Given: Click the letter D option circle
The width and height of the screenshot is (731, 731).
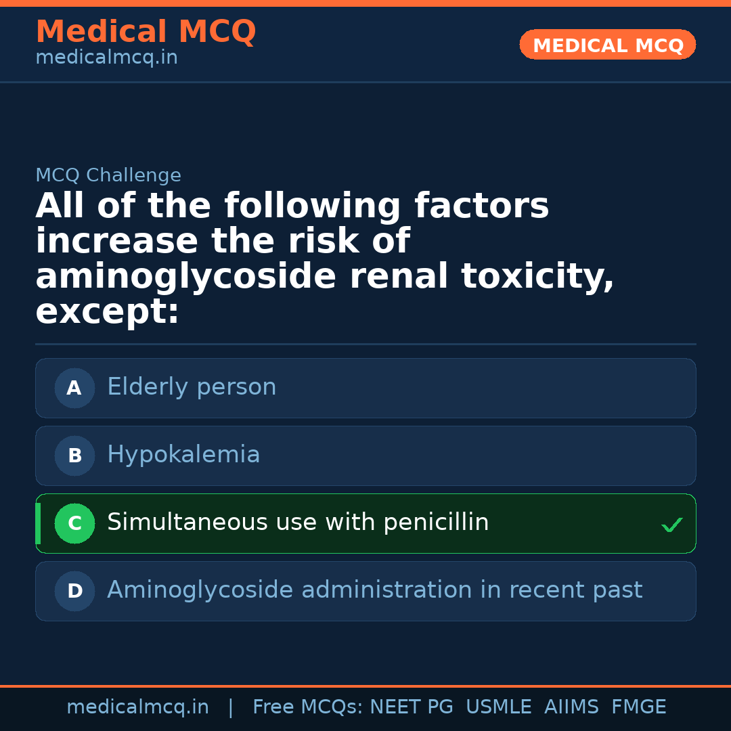Looking at the screenshot, I should pos(74,591).
